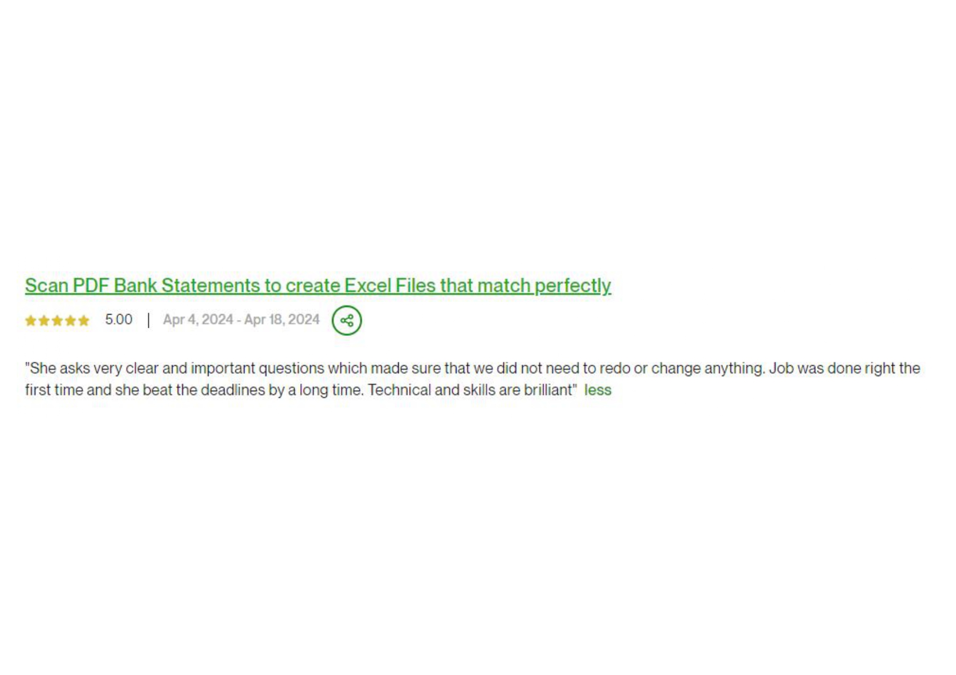Click the vertical divider after the rating
Viewport: 956px width, 675px height.
(148, 320)
